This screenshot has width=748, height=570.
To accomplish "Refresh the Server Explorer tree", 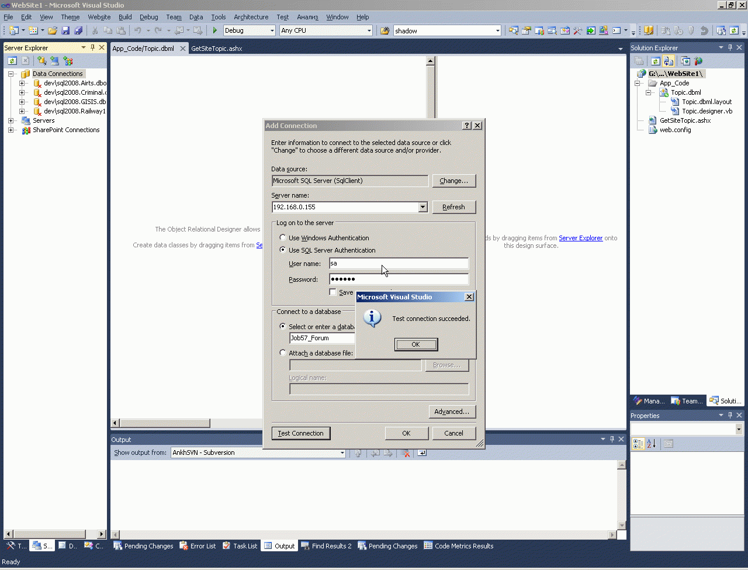I will pos(12,60).
